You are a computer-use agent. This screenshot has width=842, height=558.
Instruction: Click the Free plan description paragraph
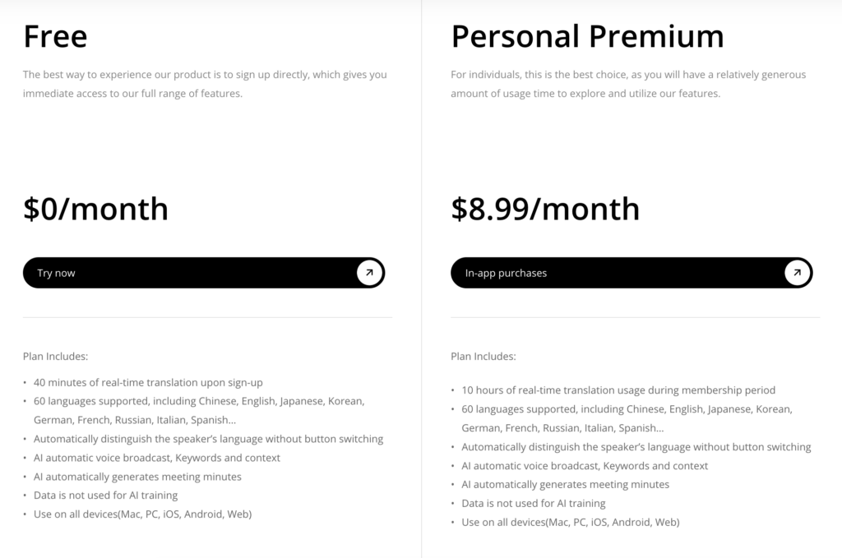205,84
